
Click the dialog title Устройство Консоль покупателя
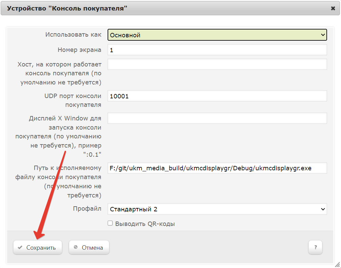click(67, 8)
